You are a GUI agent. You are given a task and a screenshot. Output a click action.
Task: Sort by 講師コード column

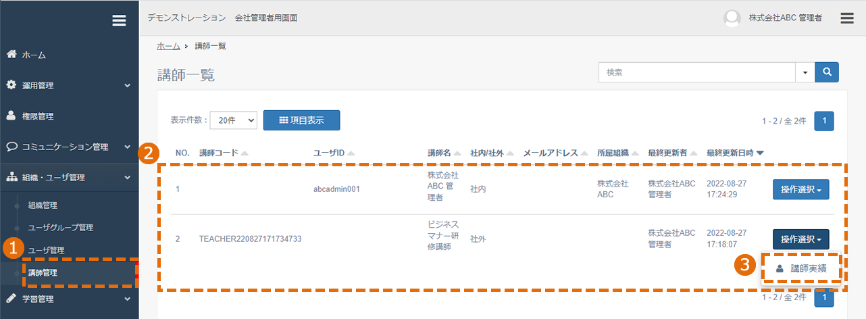click(224, 153)
